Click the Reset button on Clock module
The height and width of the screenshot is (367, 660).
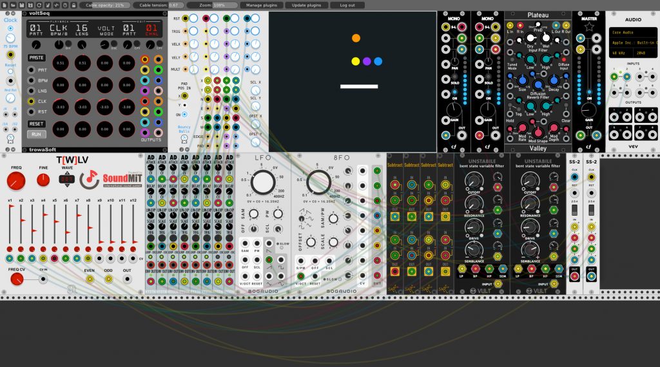click(10, 71)
